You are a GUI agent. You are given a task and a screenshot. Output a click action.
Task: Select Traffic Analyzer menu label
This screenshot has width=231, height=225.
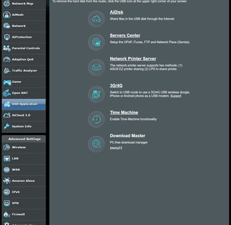point(25,71)
